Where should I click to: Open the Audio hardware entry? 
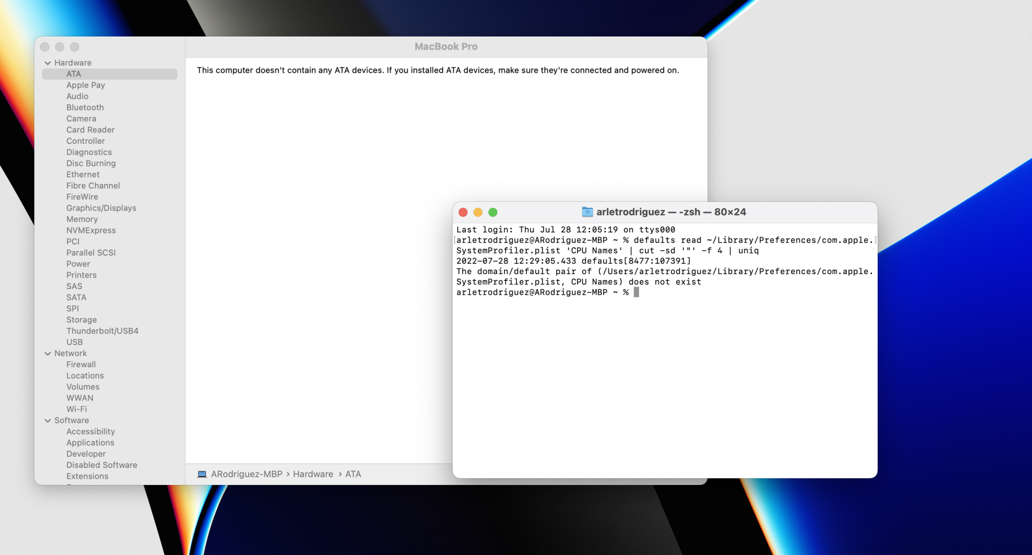pos(77,96)
